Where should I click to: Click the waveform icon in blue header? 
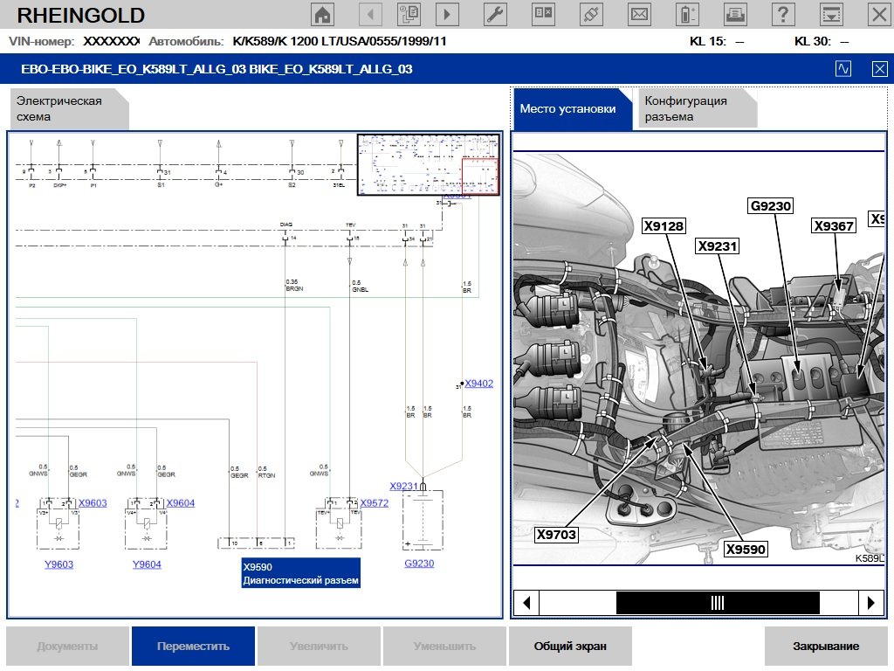[x=843, y=69]
